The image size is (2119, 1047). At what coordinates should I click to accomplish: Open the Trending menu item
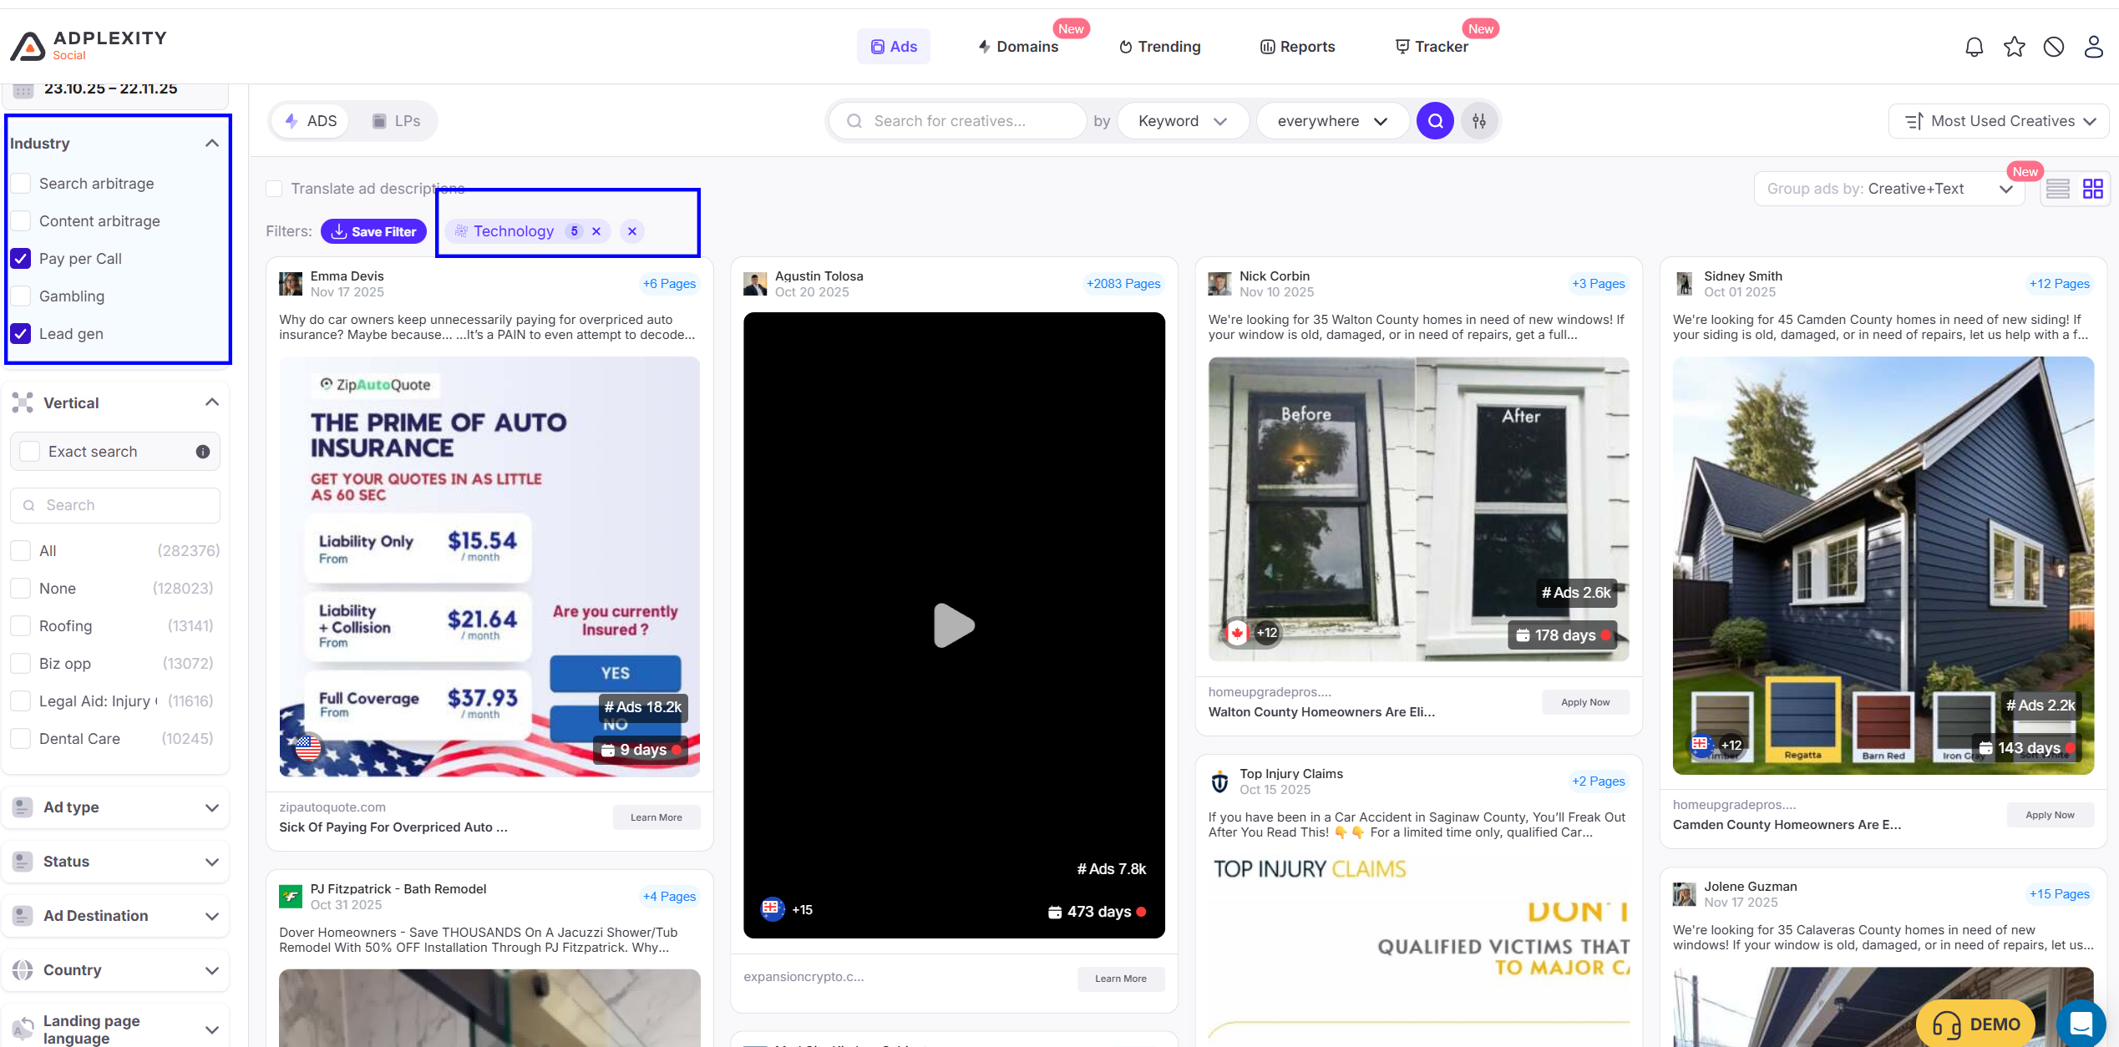click(1159, 47)
